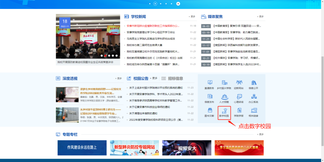Select the first top banner carousel dot
The width and height of the screenshot is (324, 162).
[x=150, y=4]
